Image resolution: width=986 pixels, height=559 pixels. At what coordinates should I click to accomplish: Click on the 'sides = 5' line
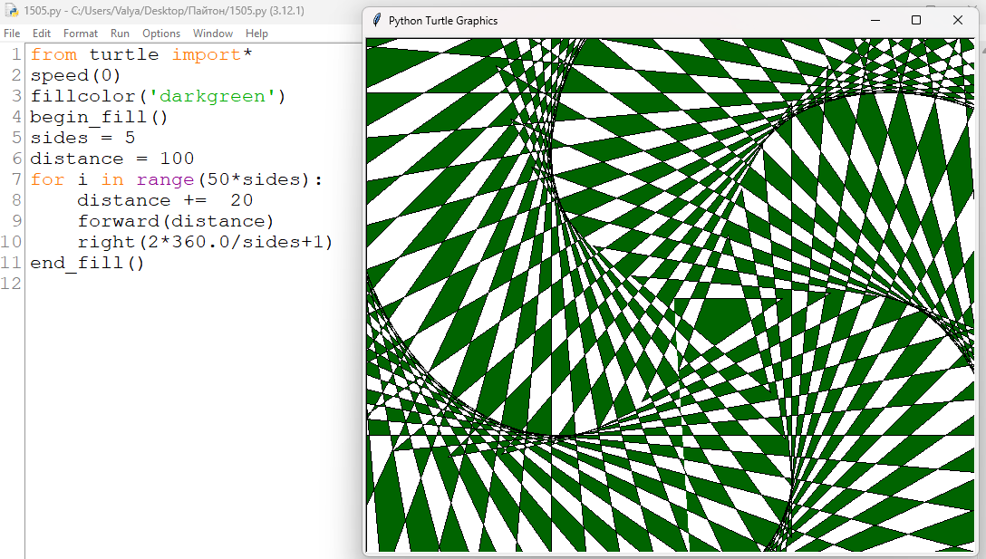pos(82,138)
